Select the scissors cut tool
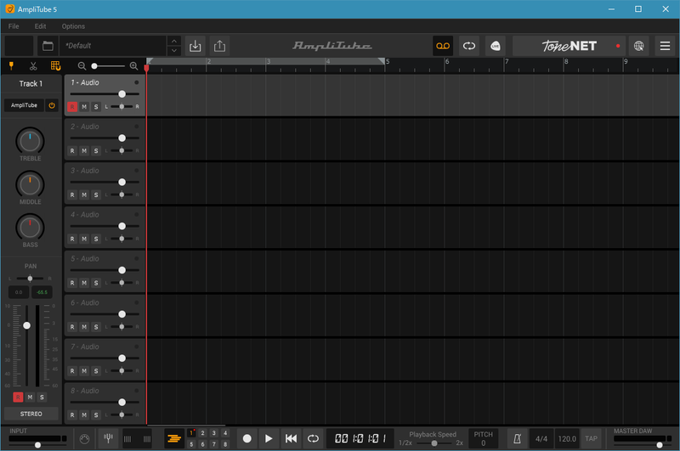The width and height of the screenshot is (680, 451). [x=33, y=66]
